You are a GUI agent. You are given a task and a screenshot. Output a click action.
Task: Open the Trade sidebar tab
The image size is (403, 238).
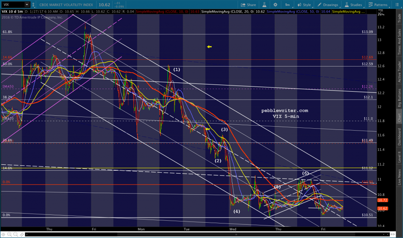click(x=399, y=18)
